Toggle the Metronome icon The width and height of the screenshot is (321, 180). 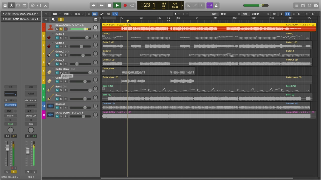pyautogui.click(x=216, y=5)
